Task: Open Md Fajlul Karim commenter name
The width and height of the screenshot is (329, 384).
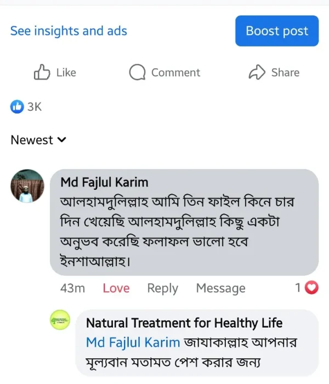Action: [x=104, y=182]
